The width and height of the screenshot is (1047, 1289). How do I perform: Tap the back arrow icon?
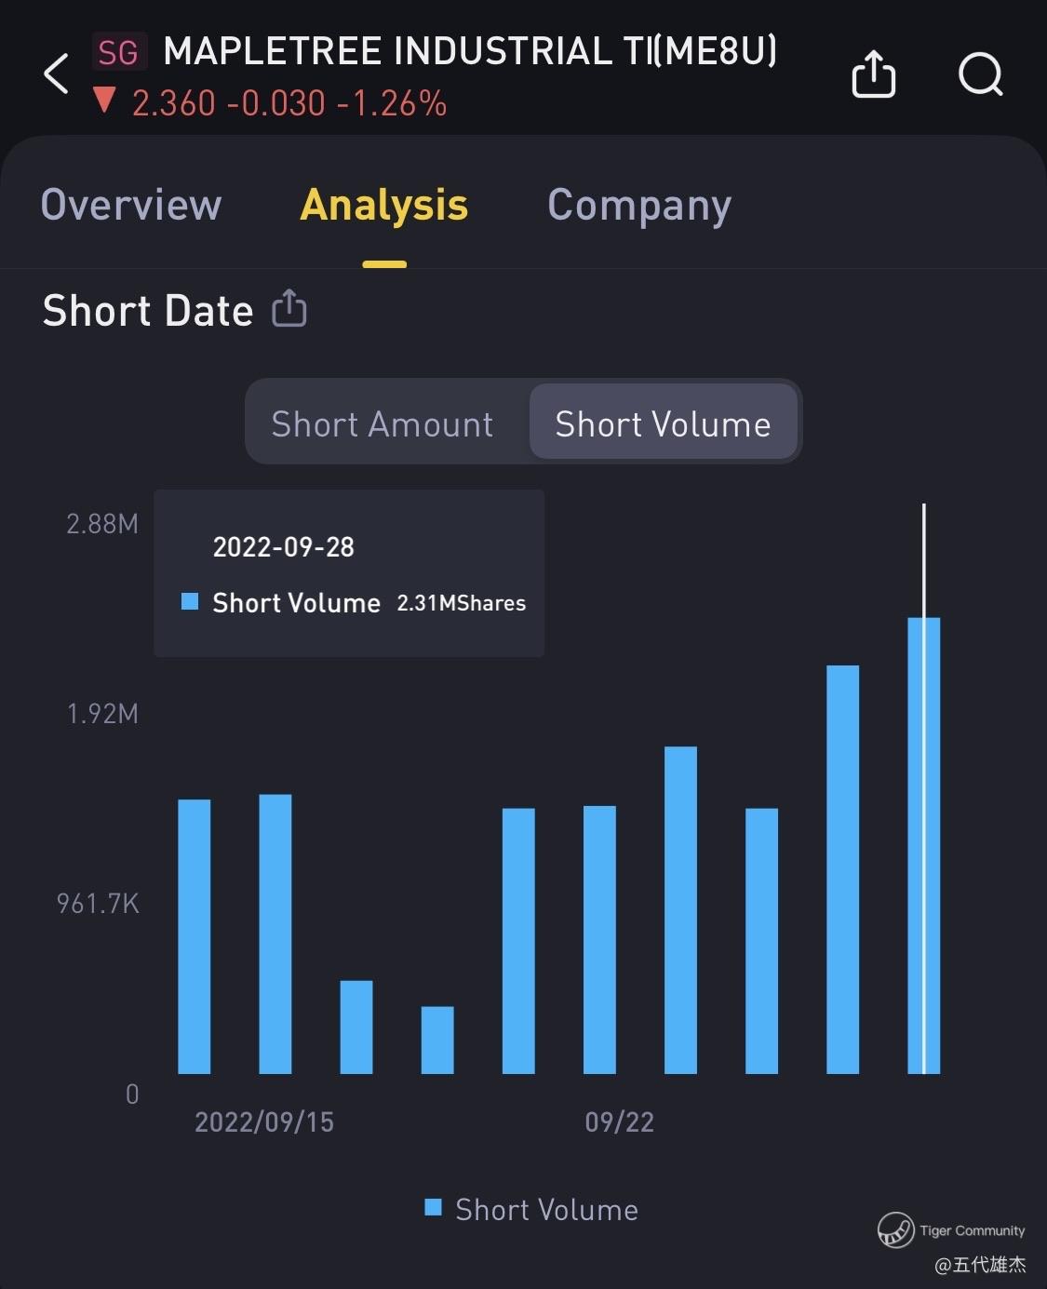(x=57, y=74)
